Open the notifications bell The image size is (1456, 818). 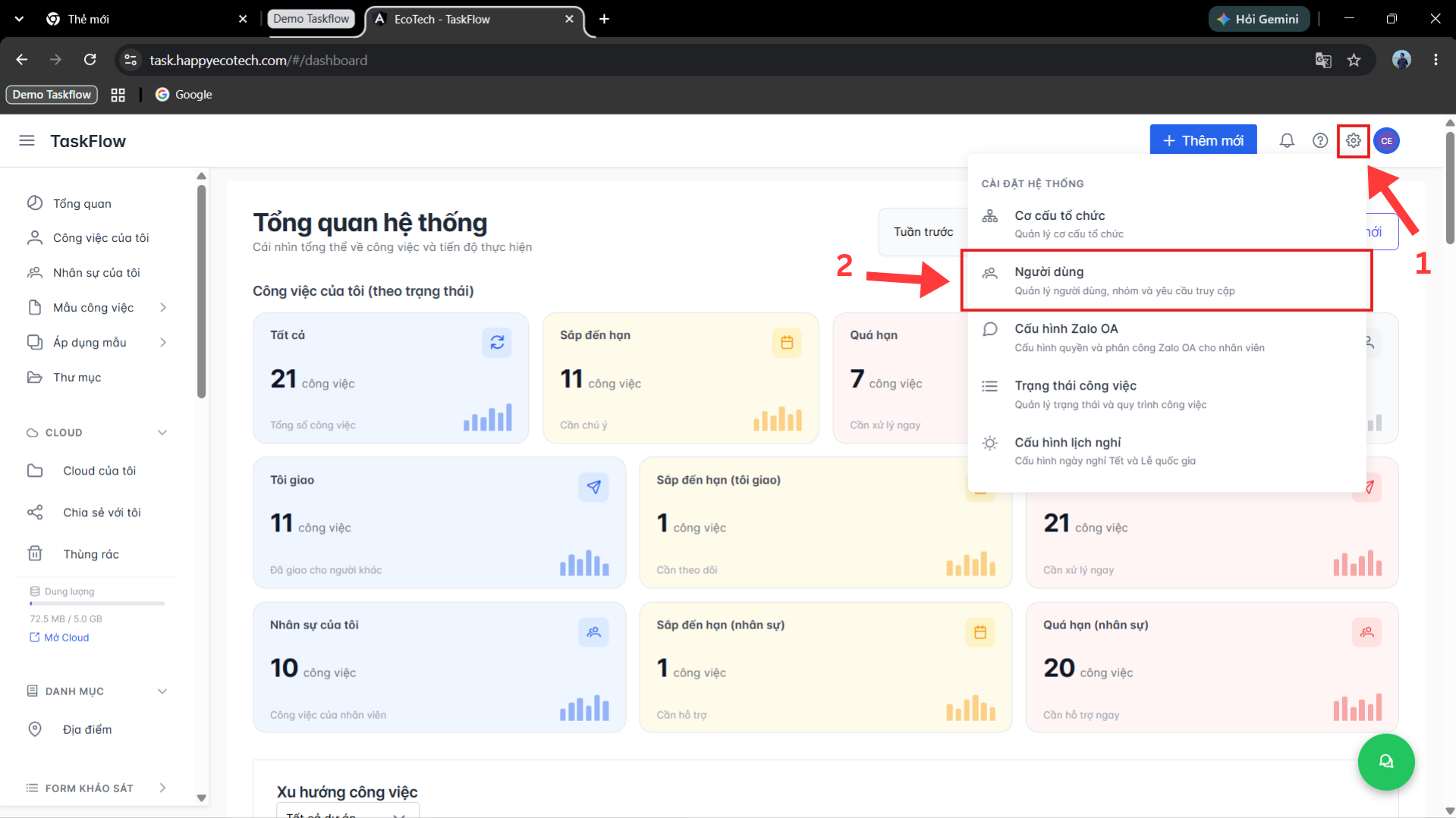point(1287,141)
